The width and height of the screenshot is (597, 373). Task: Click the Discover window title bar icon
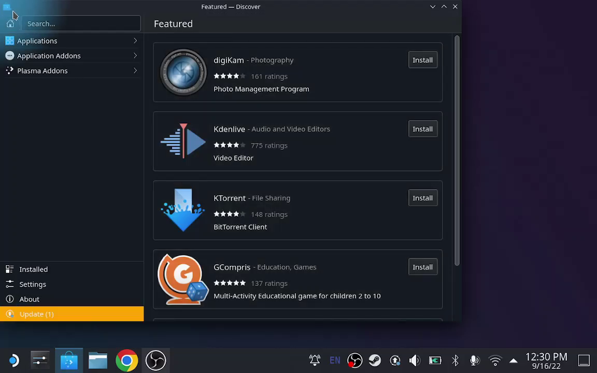[x=6, y=7]
